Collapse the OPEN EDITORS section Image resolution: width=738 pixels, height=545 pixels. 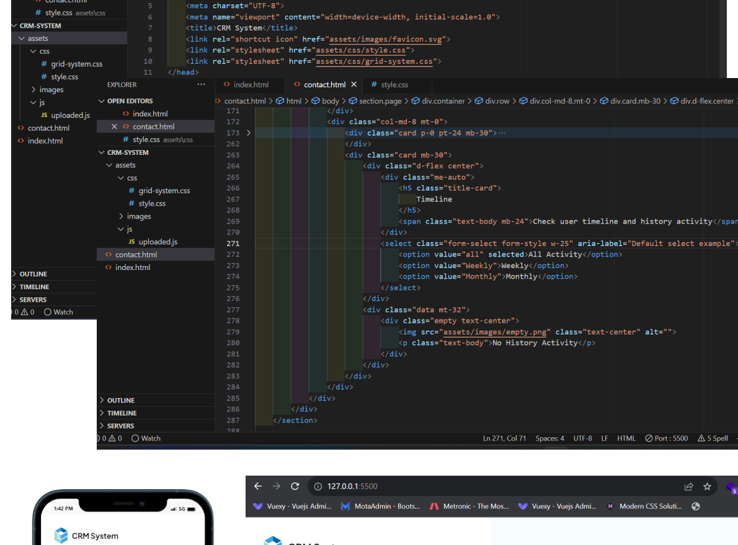point(129,101)
